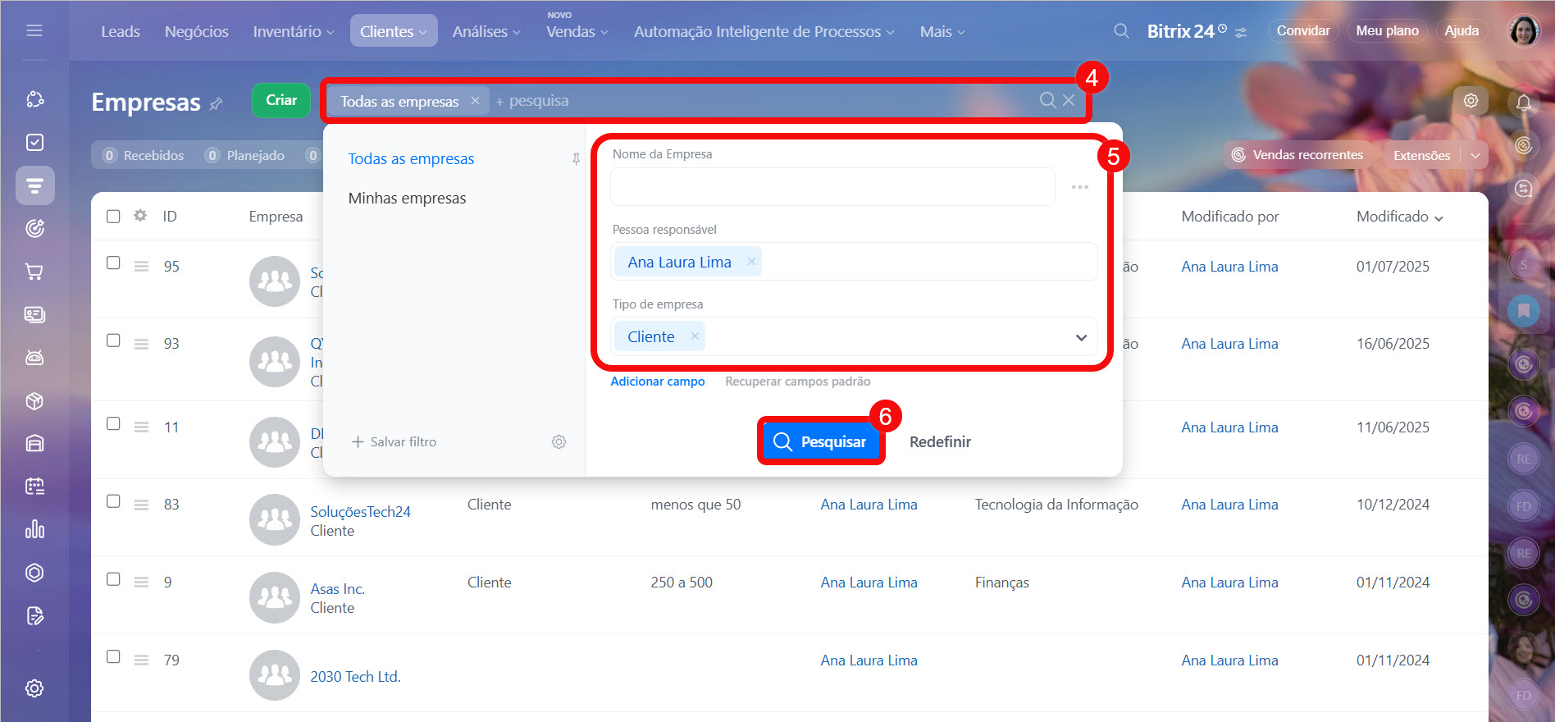
Task: Open the calendar schedule icon in sidebar
Action: tap(34, 487)
